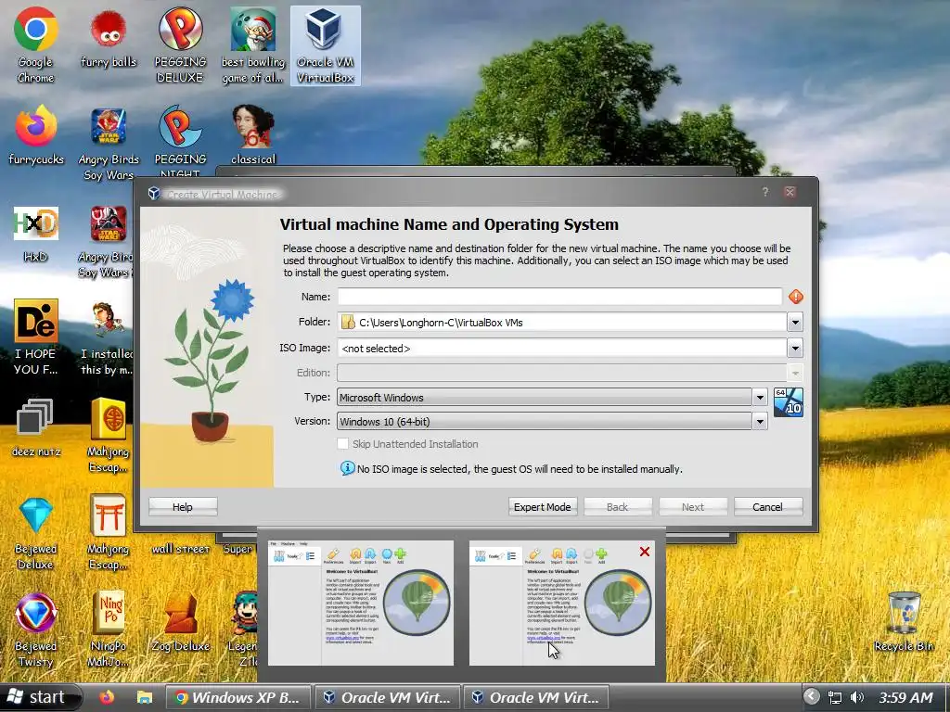950x712 pixels.
Task: Open the deez nutz desktop icon
Action: tap(36, 427)
